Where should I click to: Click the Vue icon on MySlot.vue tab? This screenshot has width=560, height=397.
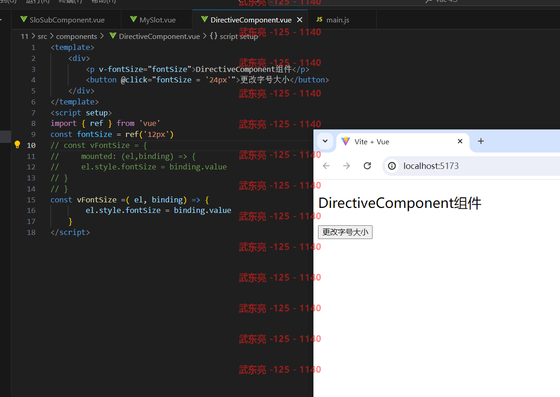[134, 20]
